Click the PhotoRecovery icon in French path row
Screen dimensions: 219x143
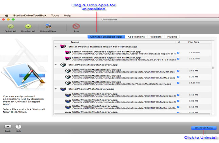68,107
